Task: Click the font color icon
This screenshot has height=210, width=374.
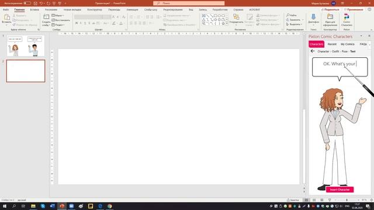Action: coord(121,23)
